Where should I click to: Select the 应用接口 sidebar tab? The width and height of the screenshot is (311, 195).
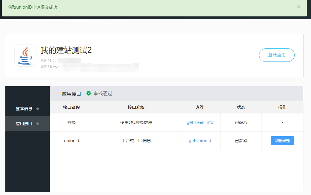(x=24, y=124)
